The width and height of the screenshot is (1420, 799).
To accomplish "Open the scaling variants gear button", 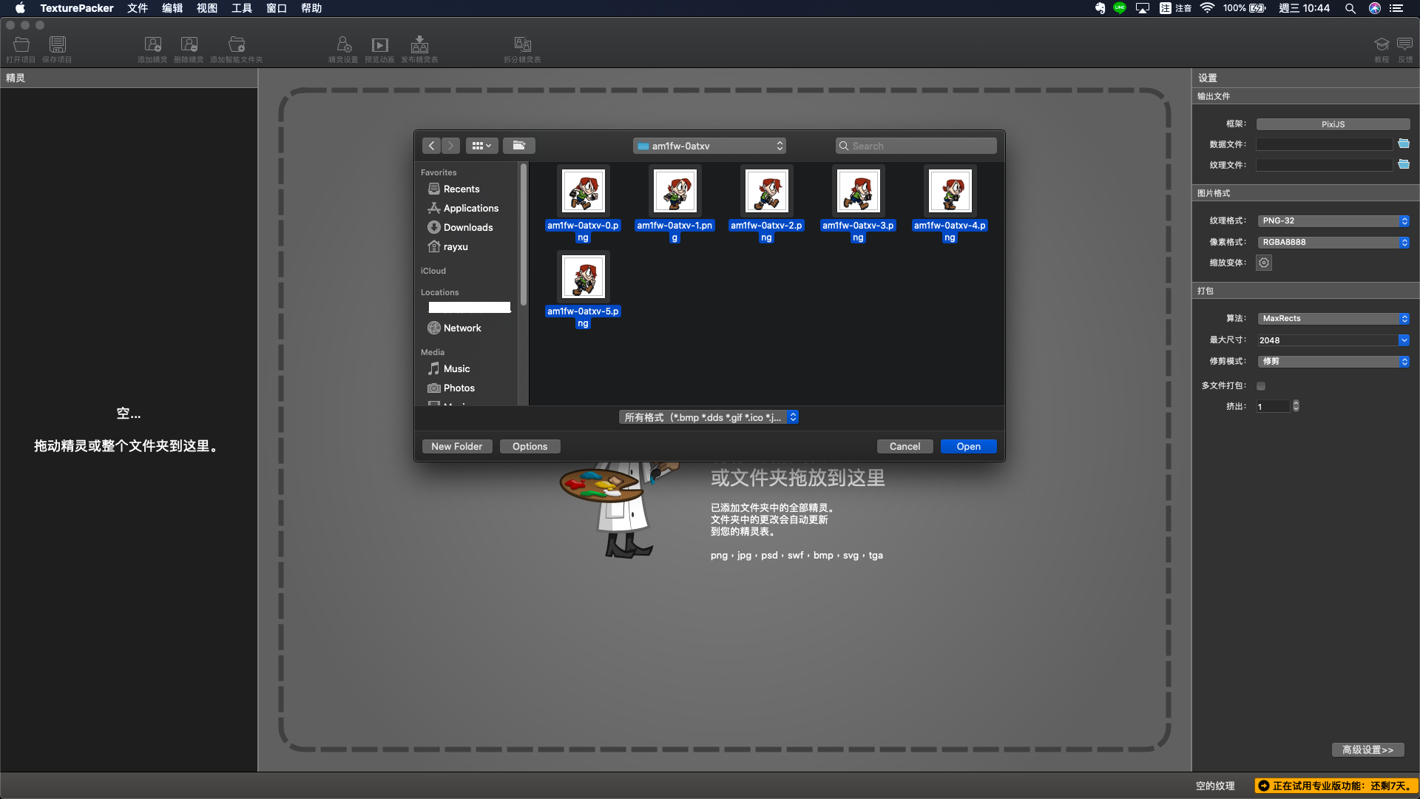I will [x=1264, y=263].
